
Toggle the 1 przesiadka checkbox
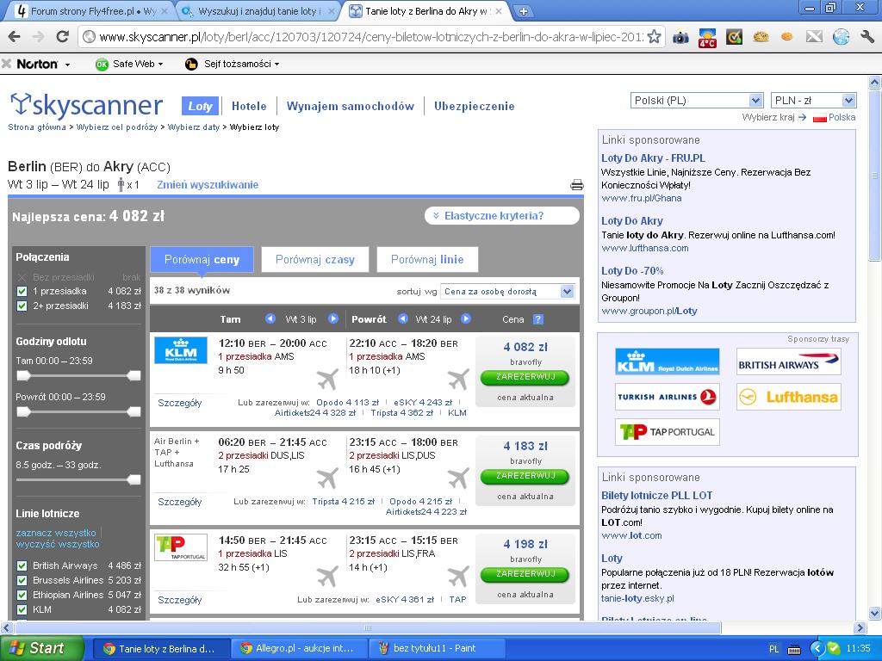[x=22, y=291]
